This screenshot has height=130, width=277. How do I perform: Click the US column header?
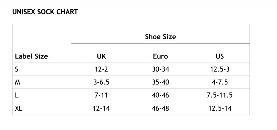(220, 56)
